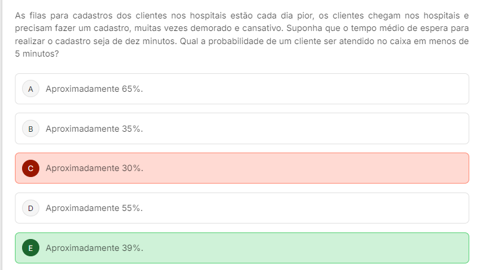Click the answer text 'Aproximadamente 39%.'
The width and height of the screenshot is (477, 270).
94,248
